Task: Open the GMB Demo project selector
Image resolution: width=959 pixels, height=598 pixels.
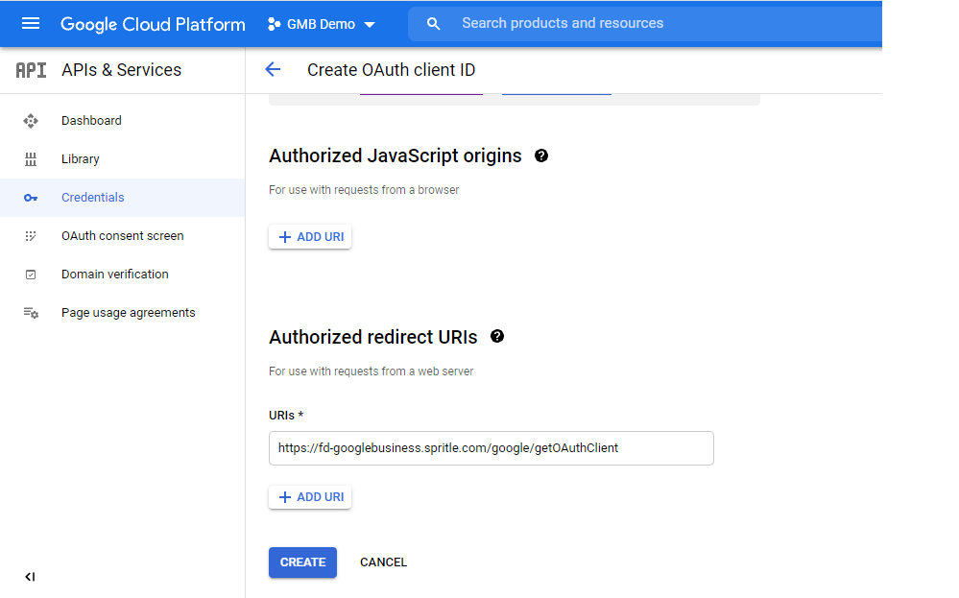Action: (x=321, y=24)
